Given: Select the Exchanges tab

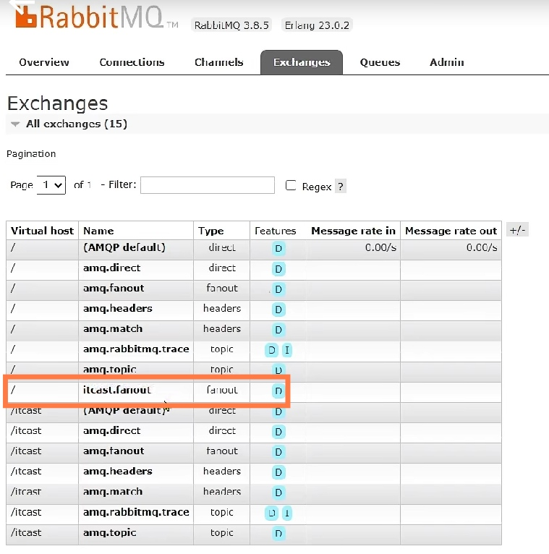Looking at the screenshot, I should [302, 62].
